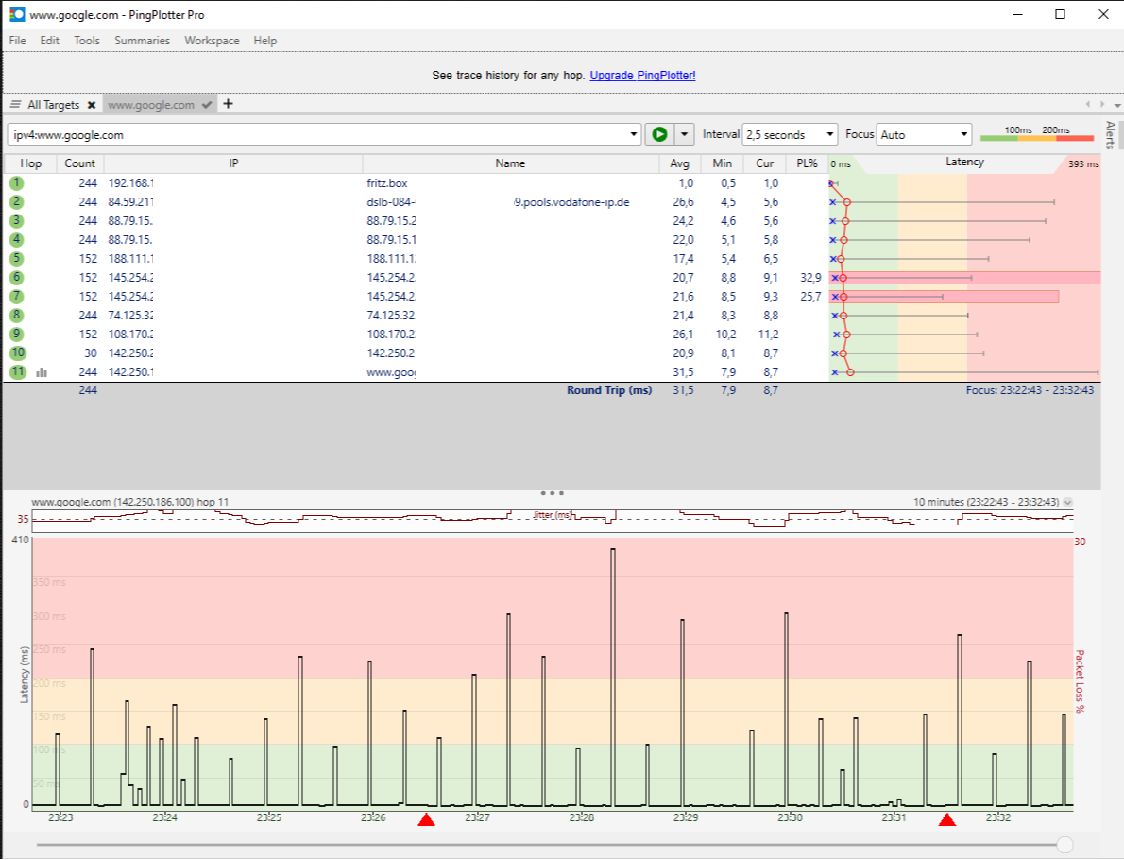The height and width of the screenshot is (860, 1124).
Task: Open the Alerts side panel
Action: coord(1111,135)
